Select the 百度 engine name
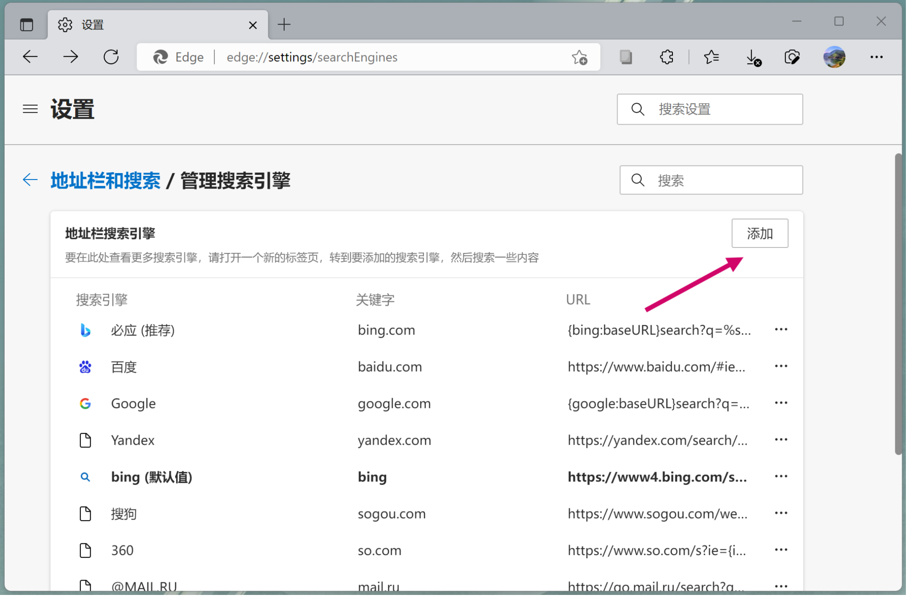This screenshot has width=918, height=601. coord(124,367)
